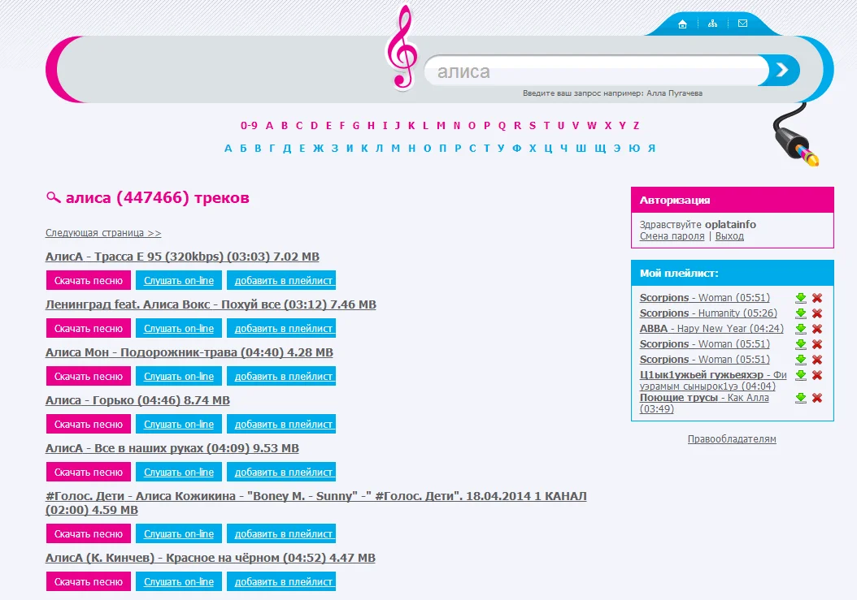Click Смена пароля link
Image resolution: width=857 pixels, height=600 pixels.
[x=672, y=236]
